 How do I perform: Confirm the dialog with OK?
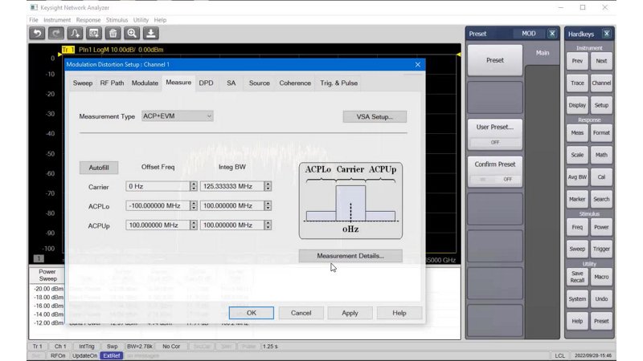[252, 313]
